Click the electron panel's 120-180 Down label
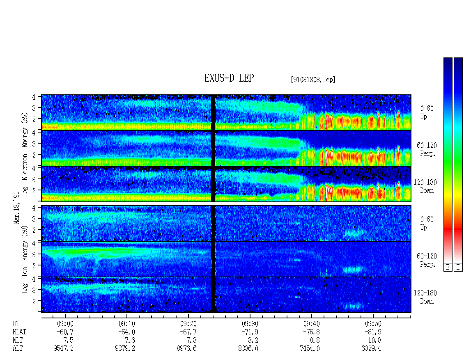 click(x=425, y=186)
